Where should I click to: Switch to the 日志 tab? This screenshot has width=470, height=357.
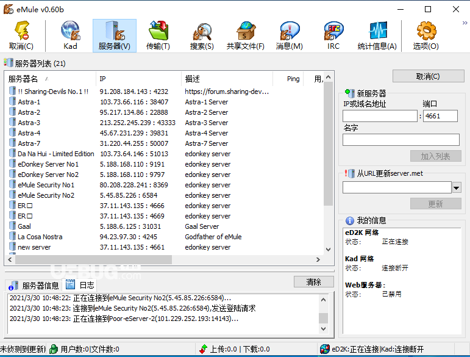[80, 285]
